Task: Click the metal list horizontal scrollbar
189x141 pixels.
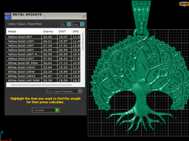Action: pyautogui.click(x=41, y=85)
